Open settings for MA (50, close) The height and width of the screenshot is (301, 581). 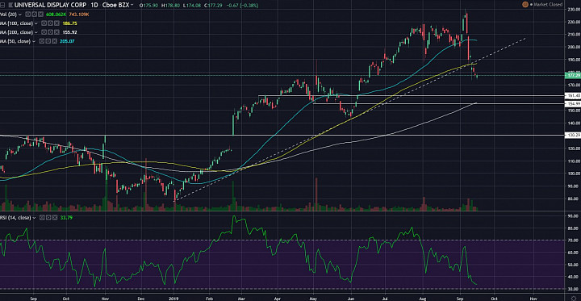48,41
